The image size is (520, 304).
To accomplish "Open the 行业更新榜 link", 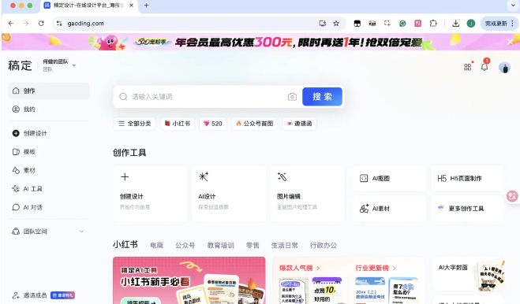I will click(x=376, y=268).
